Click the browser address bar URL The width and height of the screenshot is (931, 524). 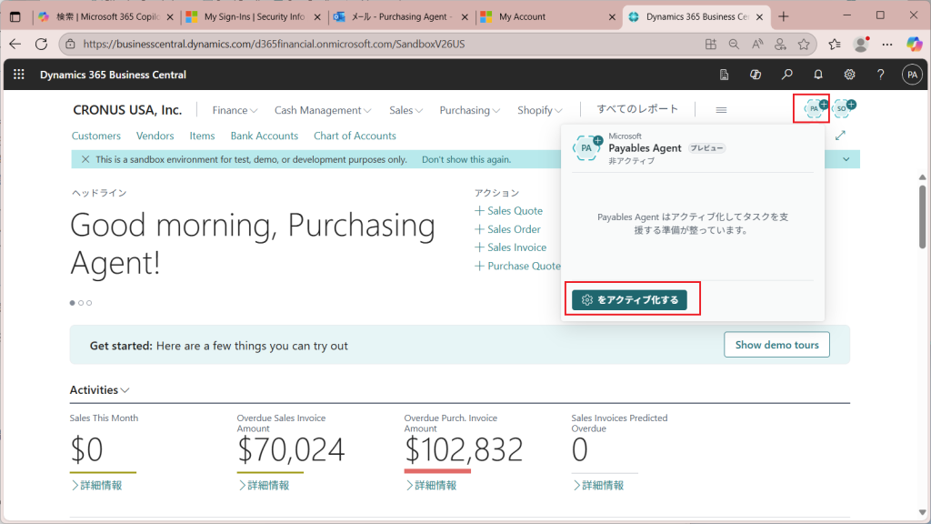[x=274, y=44]
